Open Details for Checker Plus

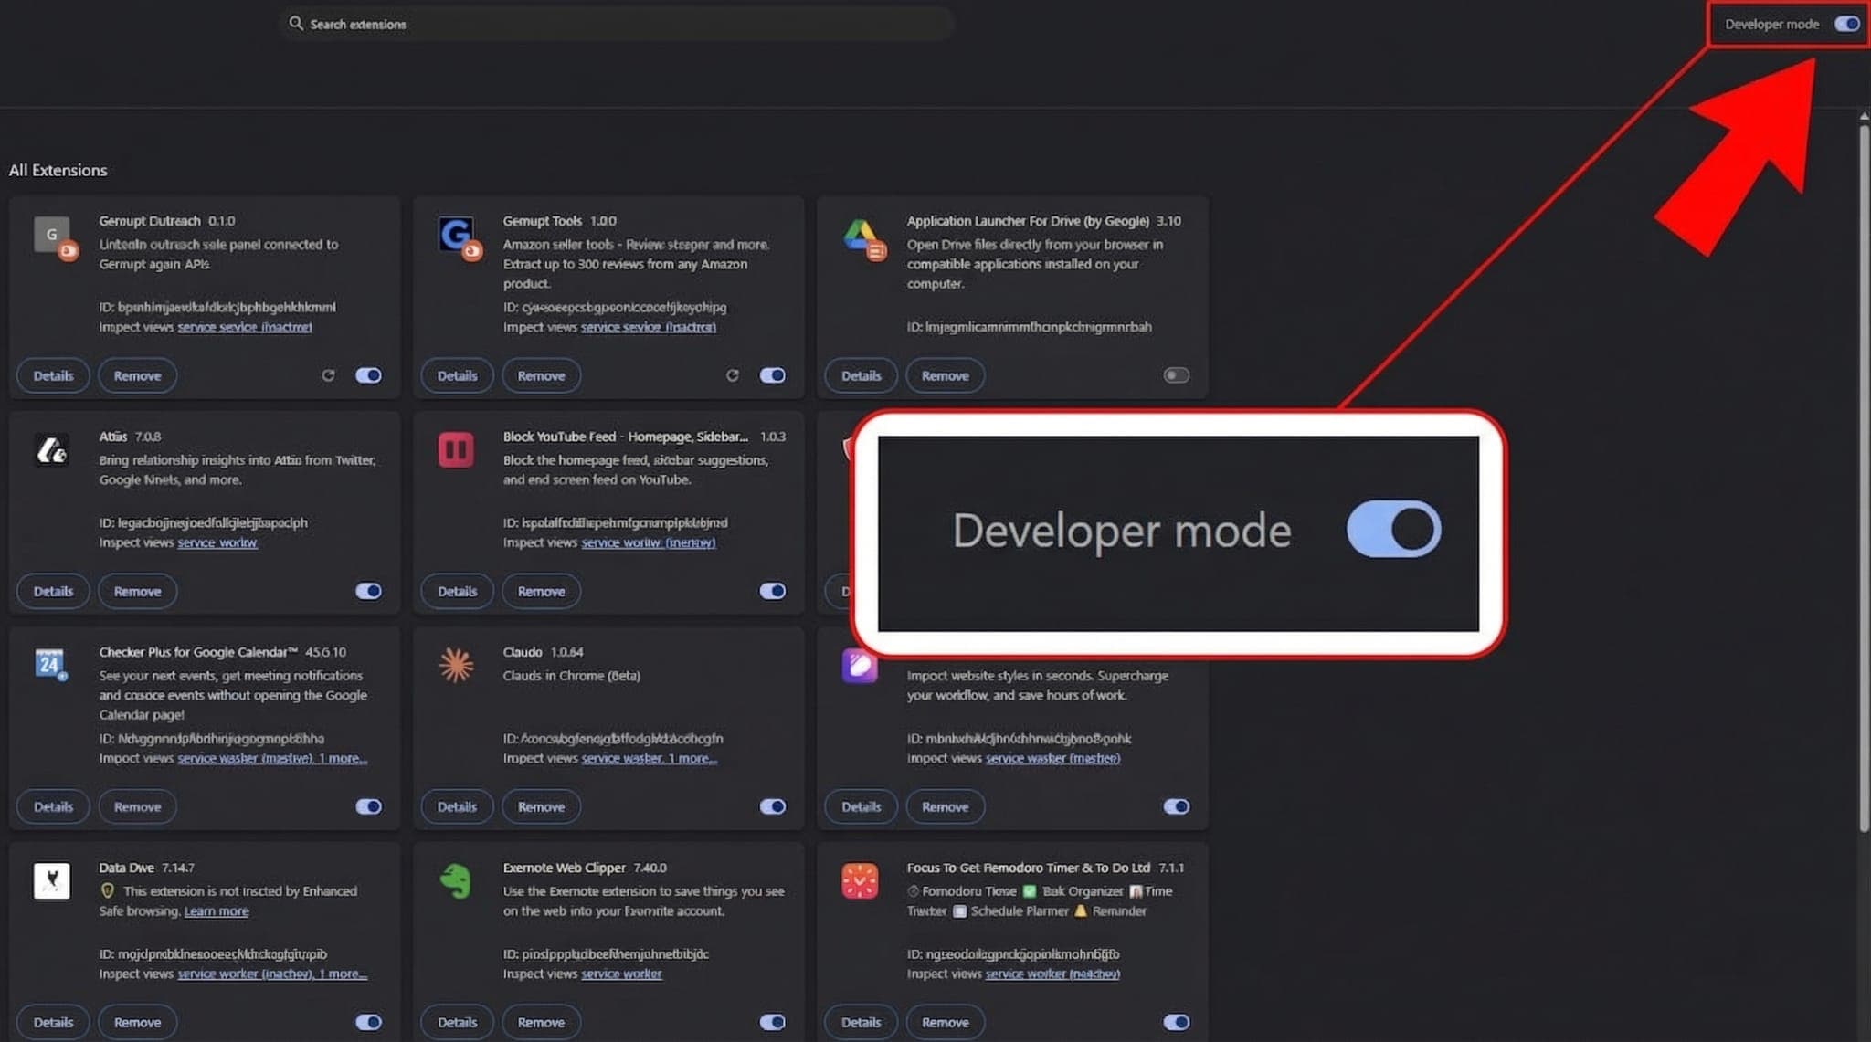pyautogui.click(x=53, y=806)
